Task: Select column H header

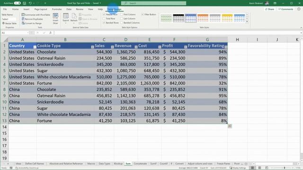Action: [x=237, y=40]
